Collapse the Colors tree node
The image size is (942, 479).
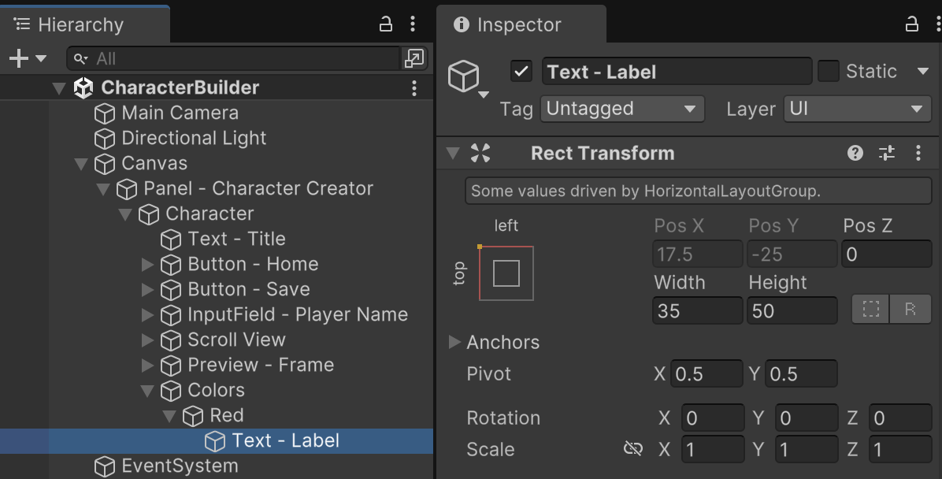147,390
